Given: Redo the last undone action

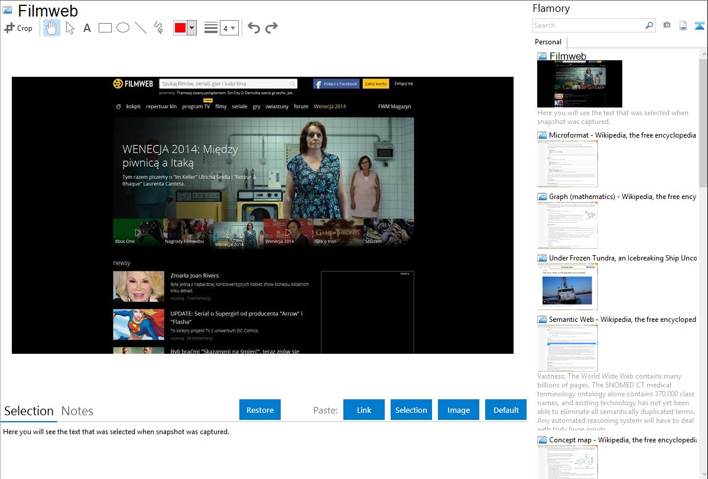Looking at the screenshot, I should pyautogui.click(x=272, y=28).
